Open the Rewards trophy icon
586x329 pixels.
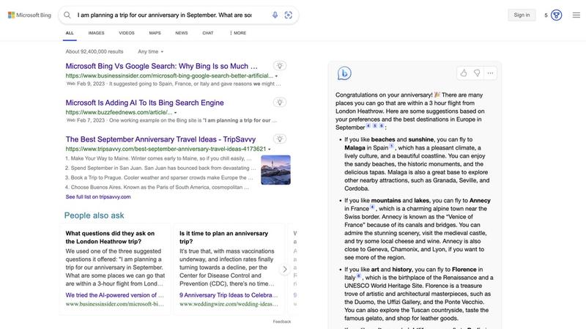(556, 15)
